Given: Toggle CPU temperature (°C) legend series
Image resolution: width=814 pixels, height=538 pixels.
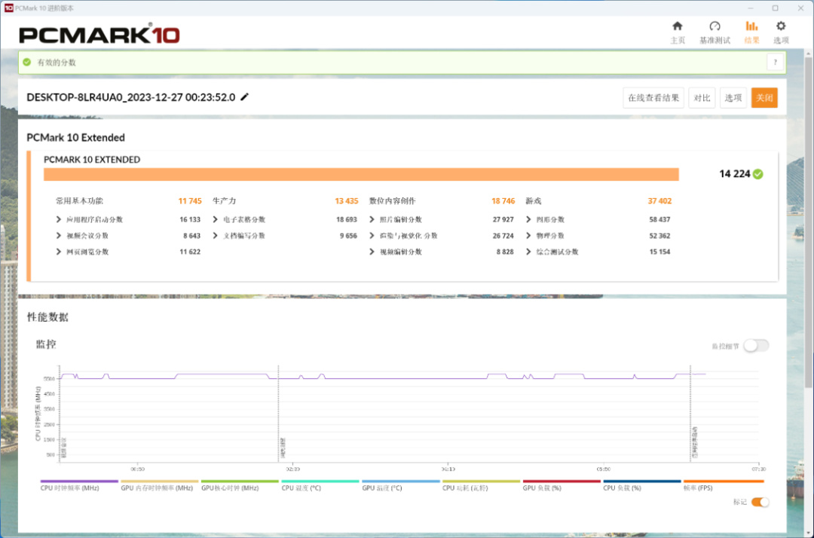Looking at the screenshot, I should (320, 485).
